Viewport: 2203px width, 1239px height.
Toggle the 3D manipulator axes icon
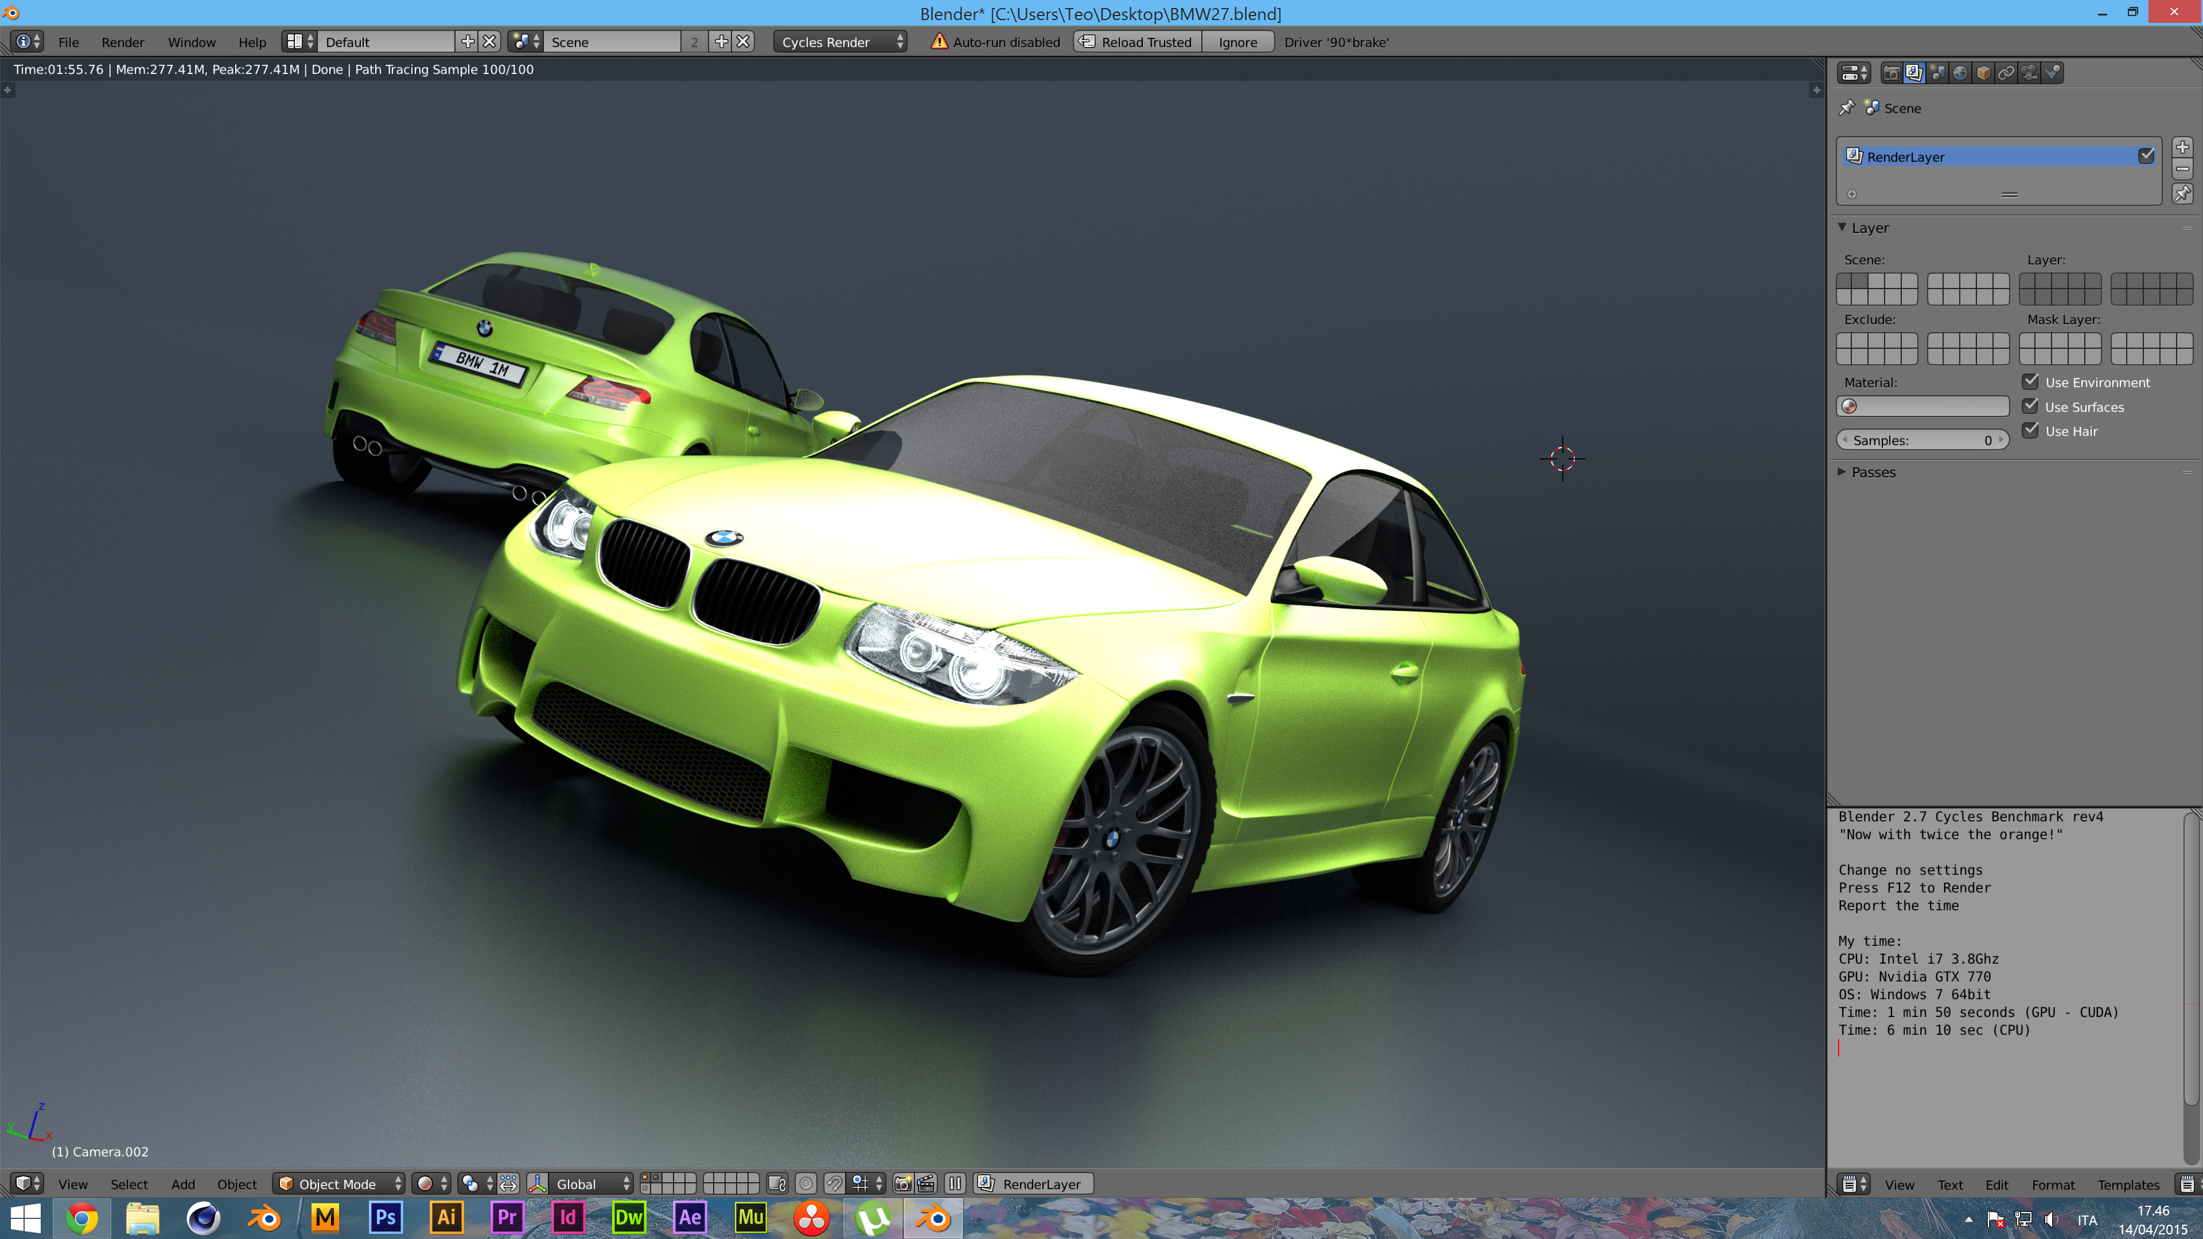(538, 1183)
